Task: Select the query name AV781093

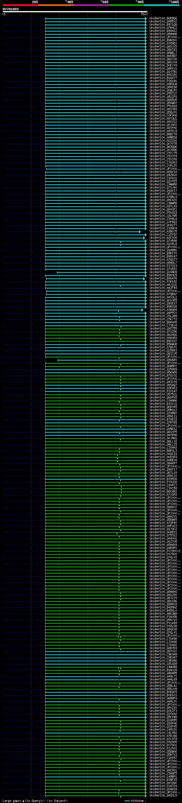Action: pos(11,9)
